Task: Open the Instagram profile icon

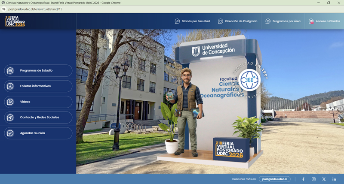Action: point(313,179)
